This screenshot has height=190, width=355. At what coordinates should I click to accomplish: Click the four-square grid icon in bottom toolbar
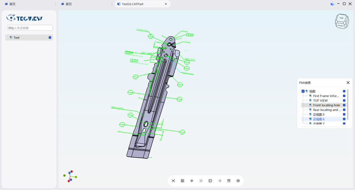point(182,181)
